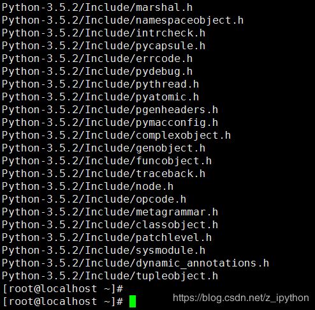The image size is (315, 310).
Task: Click the last root@localhost prompt
Action: click(62, 302)
